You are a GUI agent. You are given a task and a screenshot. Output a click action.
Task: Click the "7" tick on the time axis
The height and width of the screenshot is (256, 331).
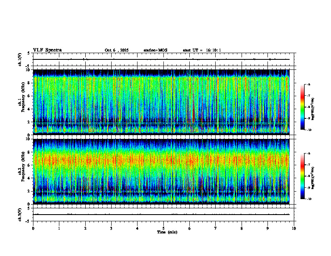(x=216, y=228)
